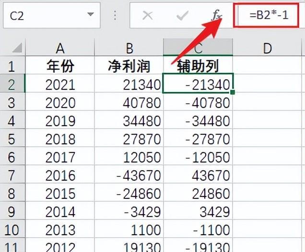Expand the Name Box dropdown arrow
305x252 pixels.
click(x=91, y=14)
